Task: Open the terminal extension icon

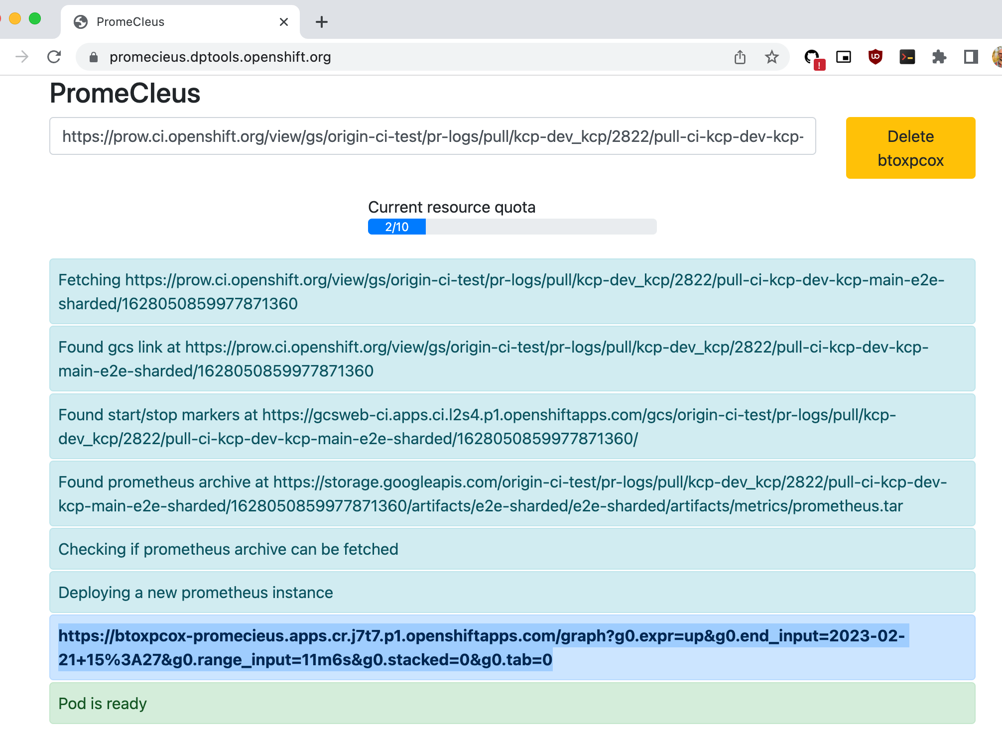Action: point(907,57)
